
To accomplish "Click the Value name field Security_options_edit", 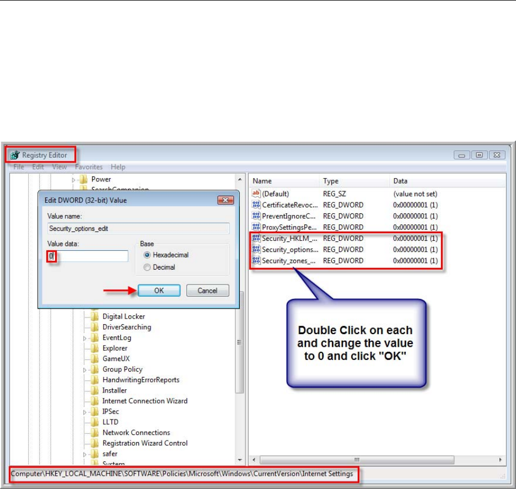I will point(138,228).
